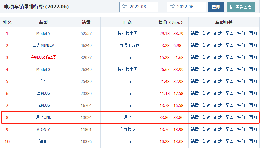
Task: Open 销量 link for Model Y row
Action: tap(195, 33)
